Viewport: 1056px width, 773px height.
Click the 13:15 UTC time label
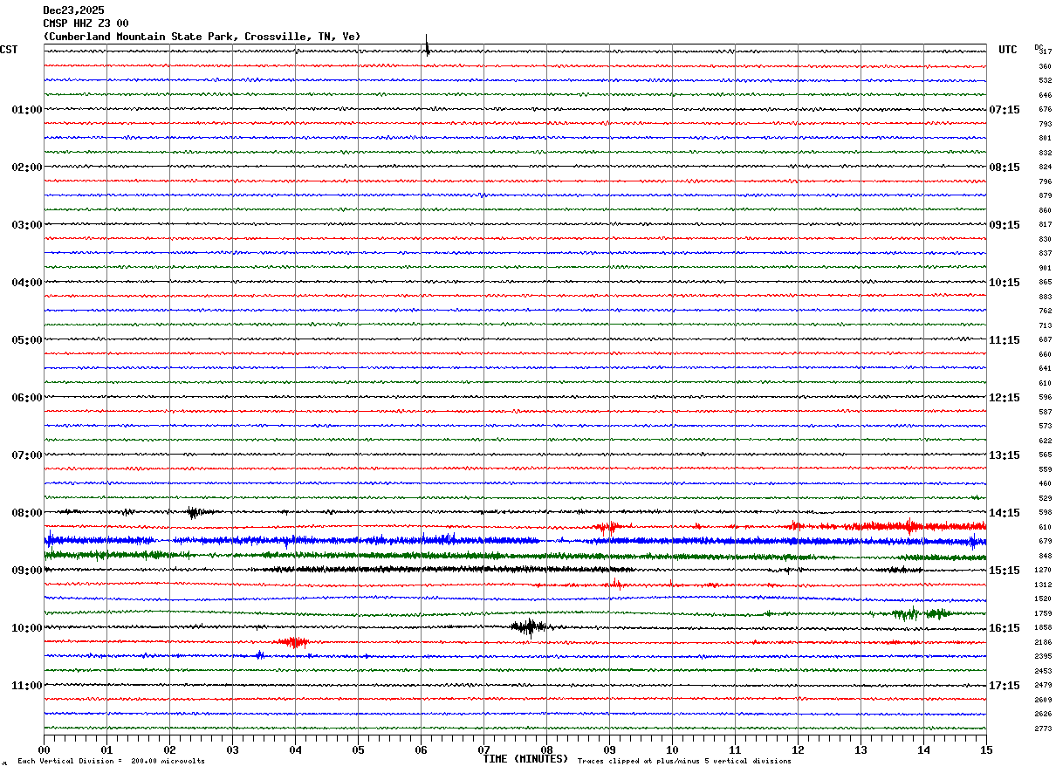pyautogui.click(x=1005, y=455)
